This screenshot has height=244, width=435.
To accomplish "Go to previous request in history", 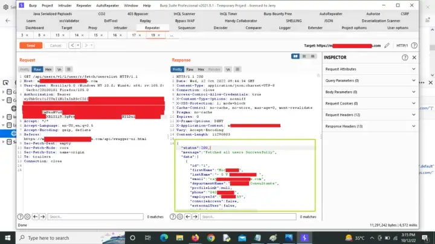I will click(x=72, y=45).
